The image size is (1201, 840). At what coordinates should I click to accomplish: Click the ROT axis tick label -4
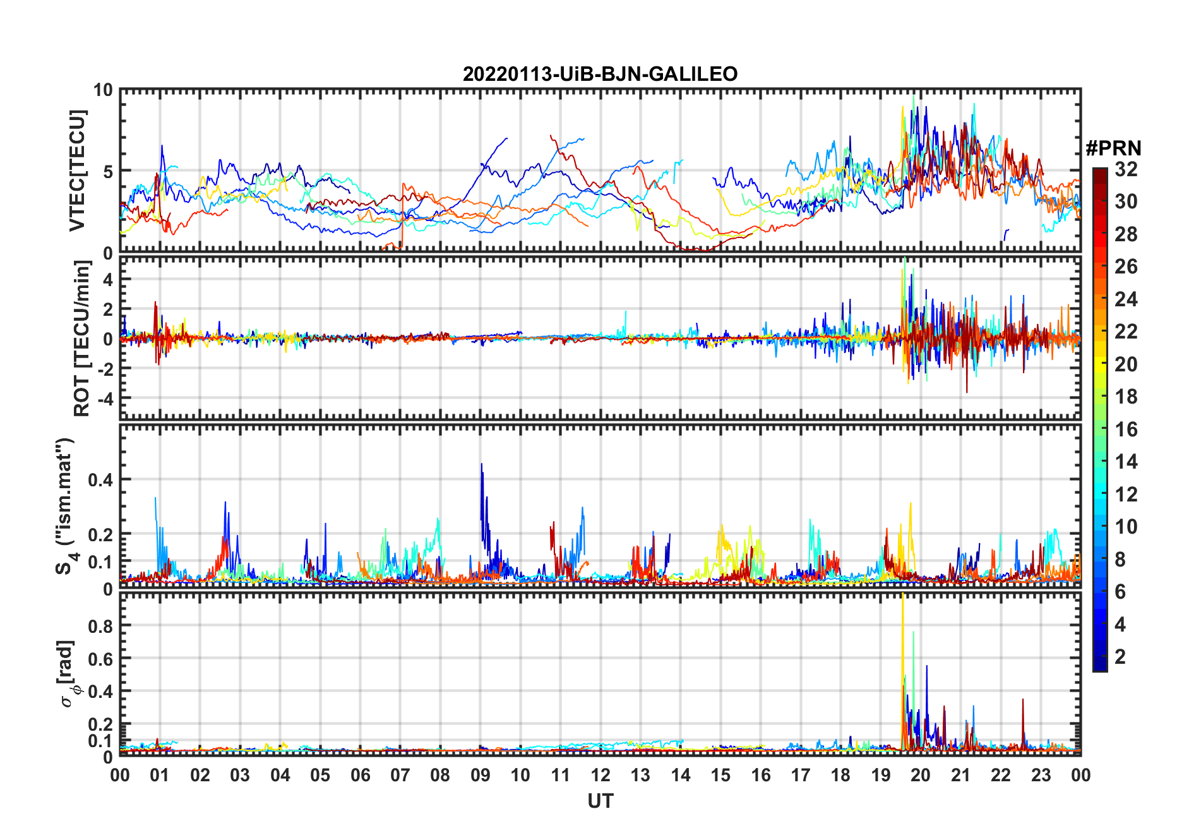pos(105,399)
